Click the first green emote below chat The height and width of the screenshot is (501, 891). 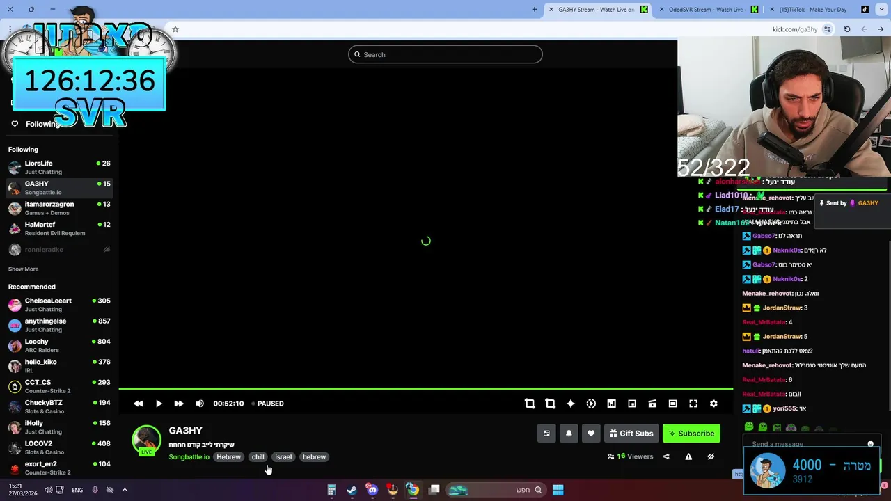point(749,427)
